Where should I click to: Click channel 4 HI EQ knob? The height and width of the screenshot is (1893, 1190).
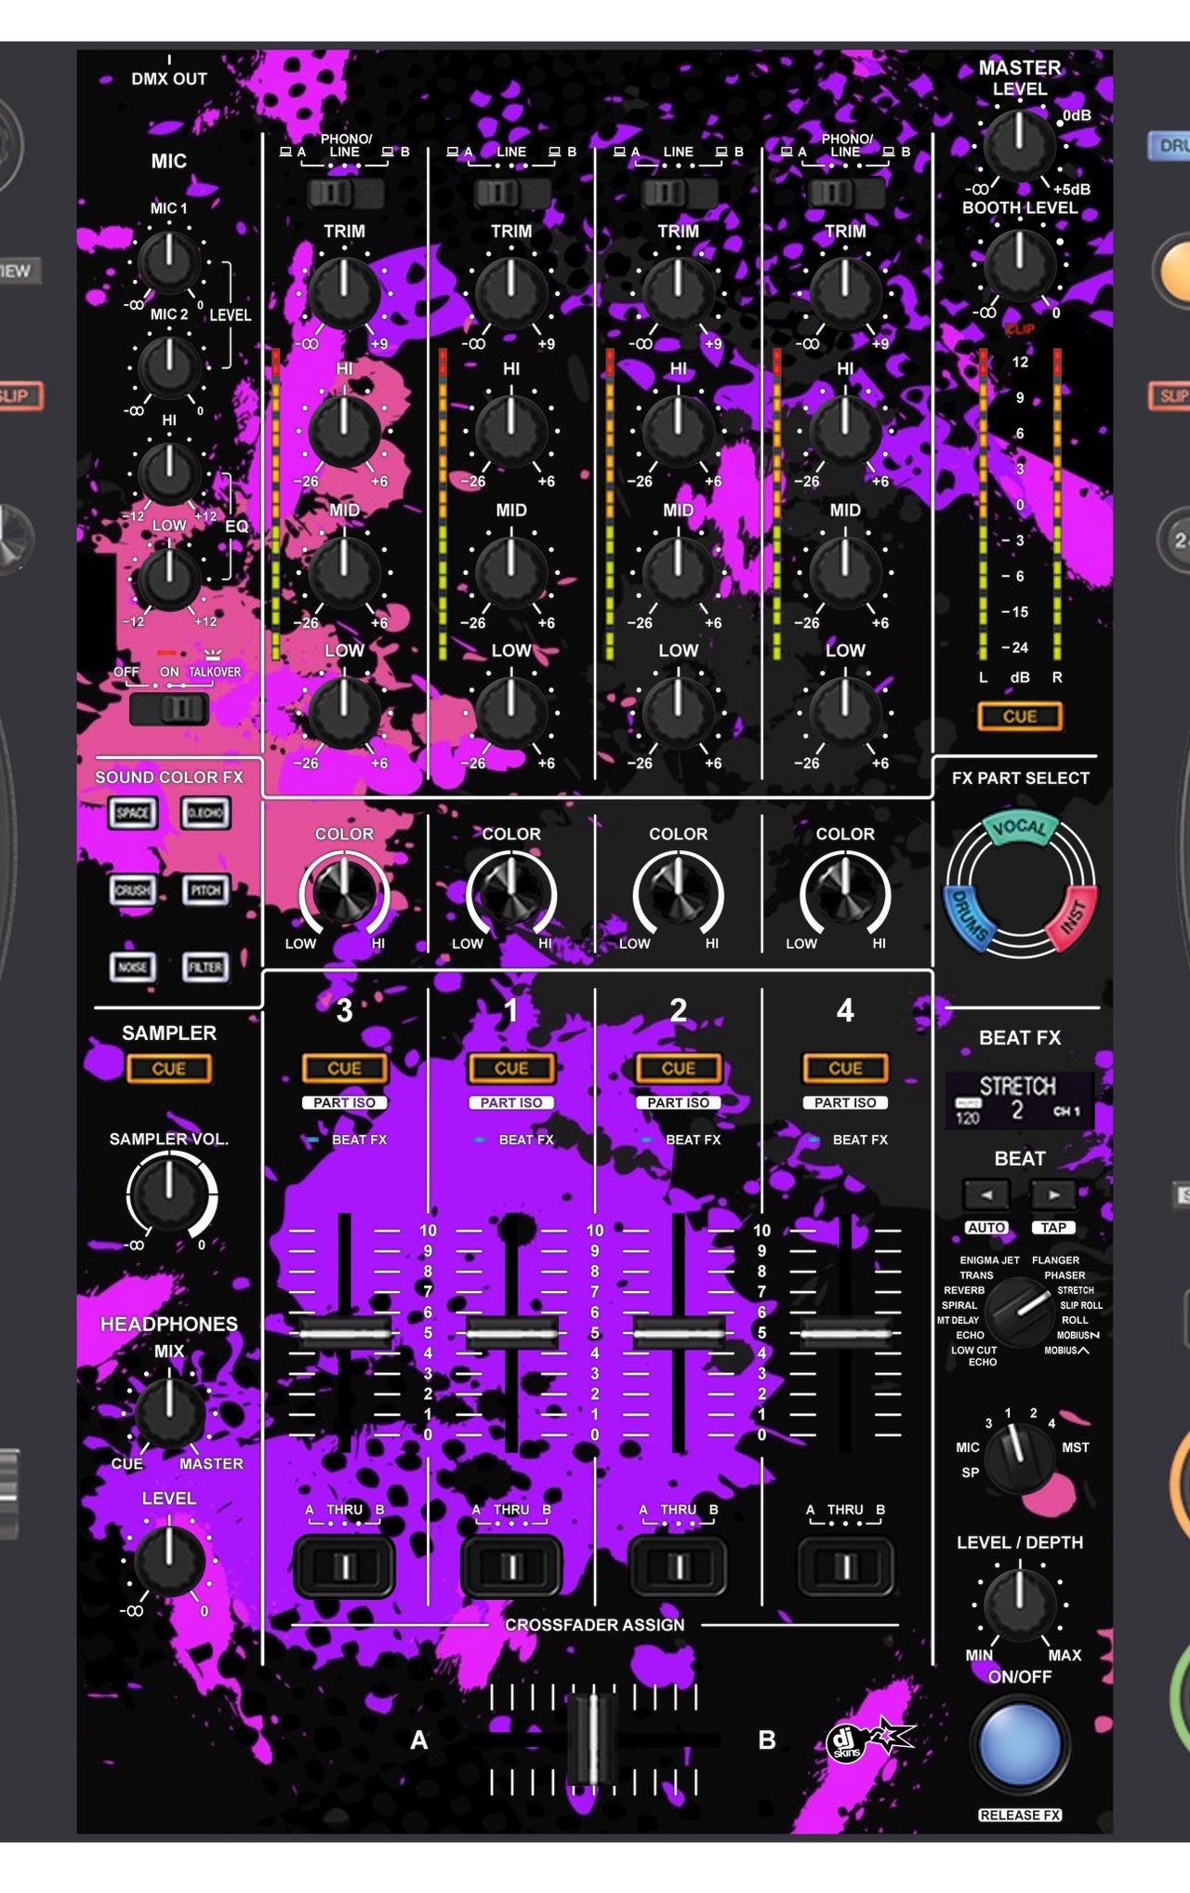[x=845, y=432]
